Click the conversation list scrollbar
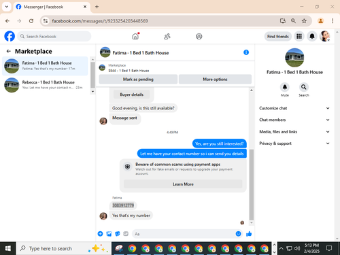The image size is (340, 255). pos(92,75)
